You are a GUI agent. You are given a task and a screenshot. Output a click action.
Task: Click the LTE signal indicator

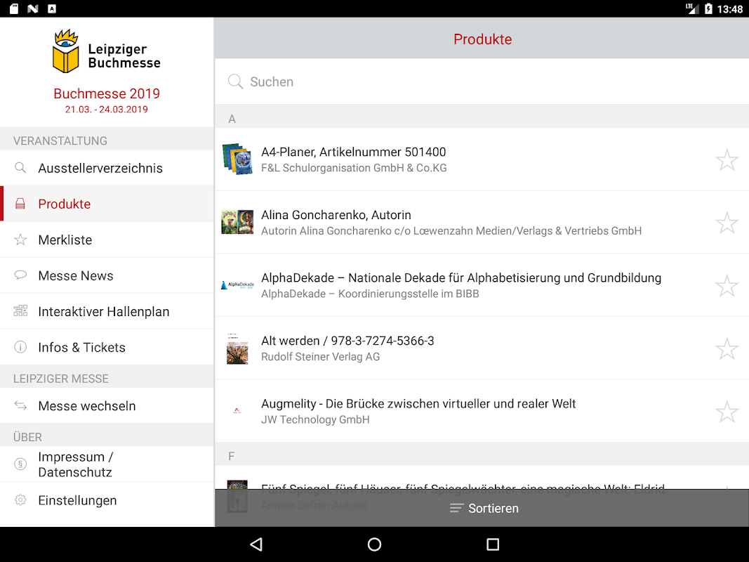(691, 8)
